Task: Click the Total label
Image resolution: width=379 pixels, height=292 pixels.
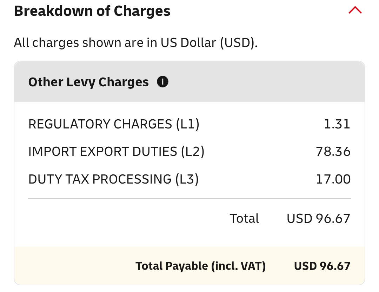Action: pyautogui.click(x=244, y=219)
